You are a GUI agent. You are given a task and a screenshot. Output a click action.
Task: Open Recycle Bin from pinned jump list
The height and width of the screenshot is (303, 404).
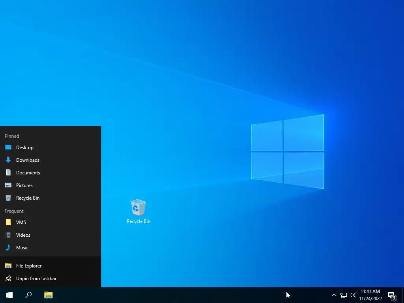point(50,198)
